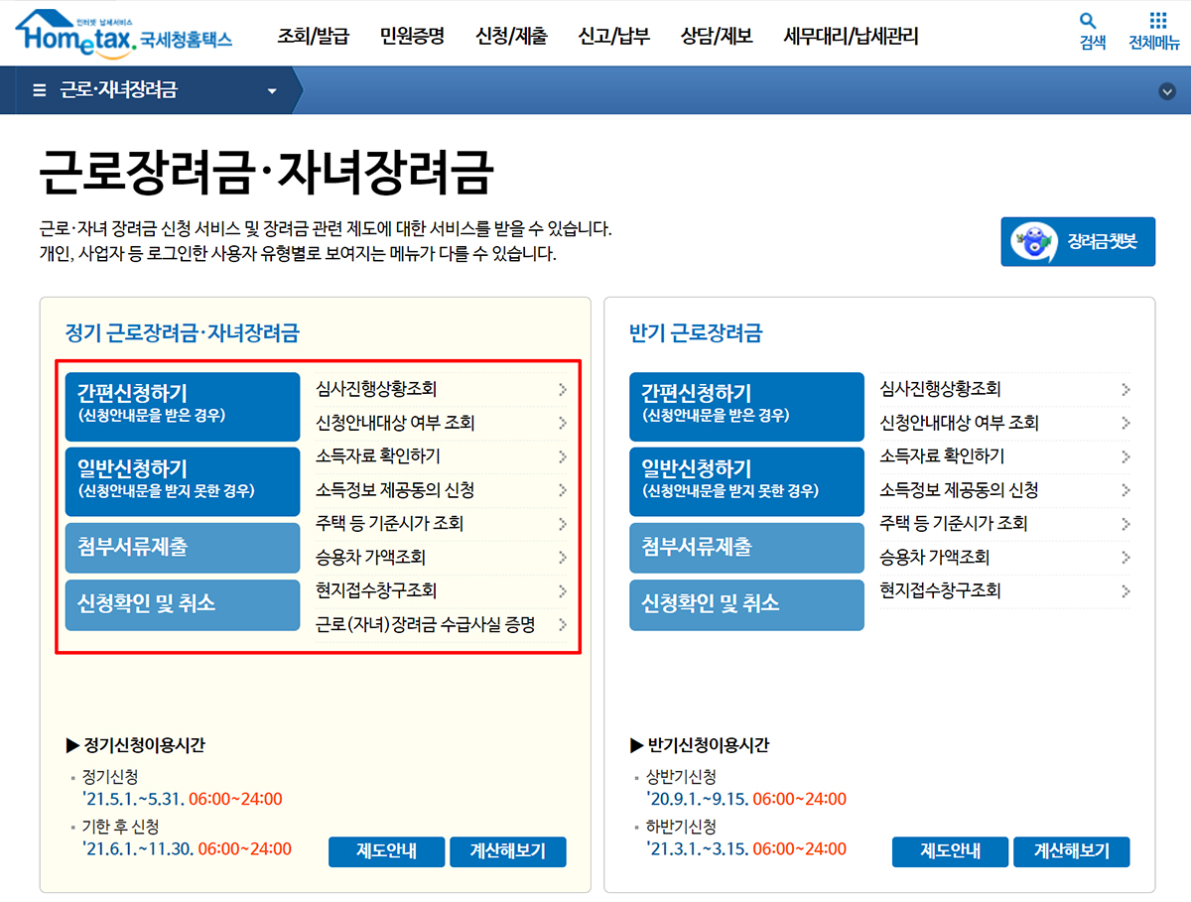Open 소득정보 제공동의 신청 in 정기 panel

(x=442, y=490)
